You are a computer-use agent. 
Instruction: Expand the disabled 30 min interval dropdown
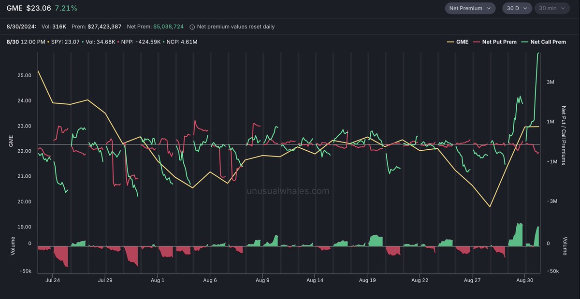click(x=552, y=8)
